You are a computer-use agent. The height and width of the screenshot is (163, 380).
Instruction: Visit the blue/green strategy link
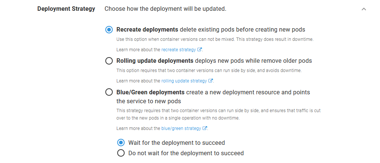[x=181, y=128]
